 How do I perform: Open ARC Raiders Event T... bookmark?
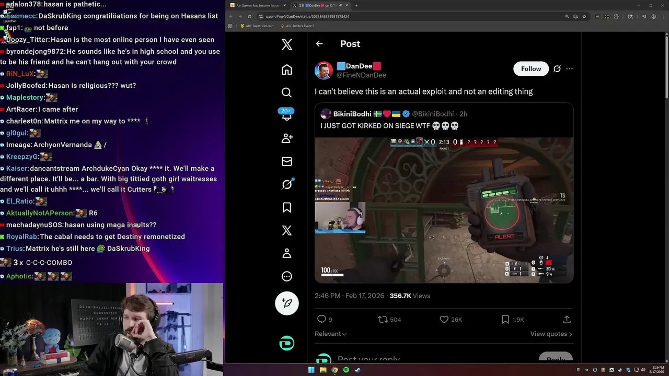click(x=298, y=26)
